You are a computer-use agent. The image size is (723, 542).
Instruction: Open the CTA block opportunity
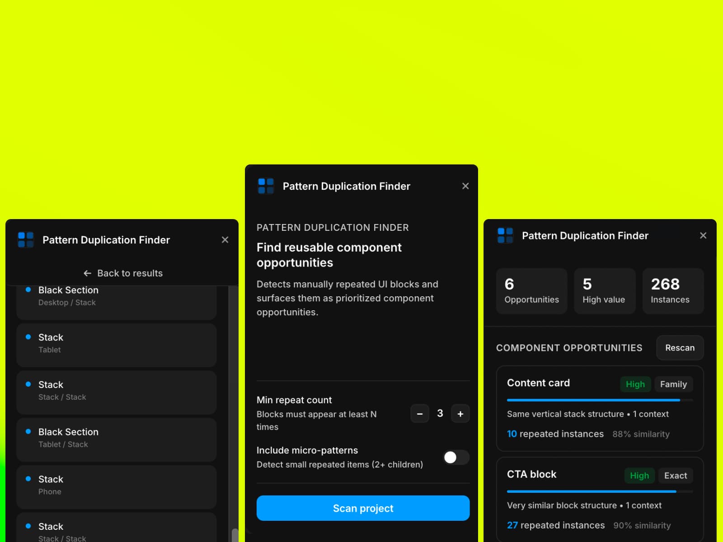(x=600, y=500)
